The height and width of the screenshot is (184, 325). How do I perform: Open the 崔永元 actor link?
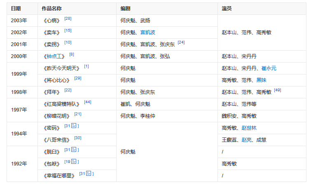tap(269, 68)
